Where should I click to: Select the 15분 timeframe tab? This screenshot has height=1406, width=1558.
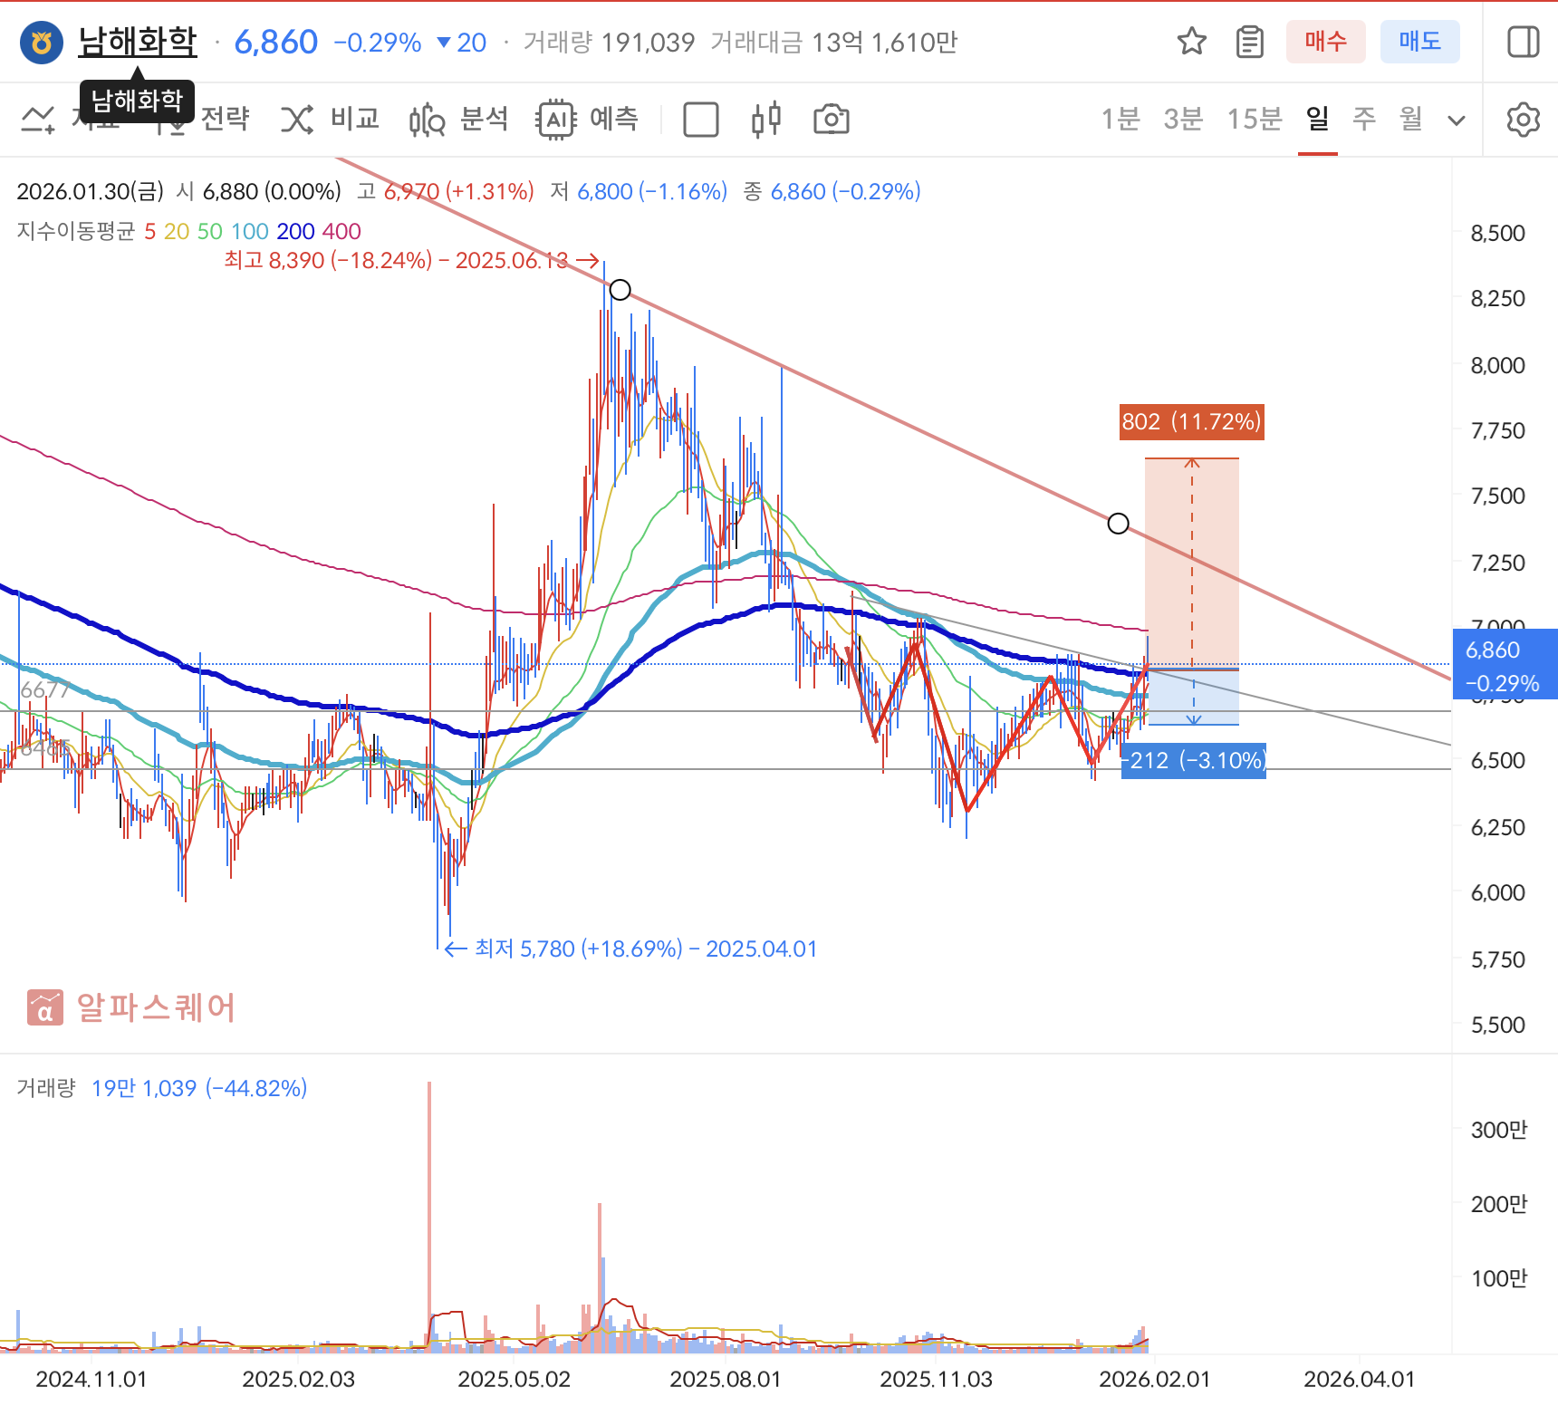point(1254,119)
